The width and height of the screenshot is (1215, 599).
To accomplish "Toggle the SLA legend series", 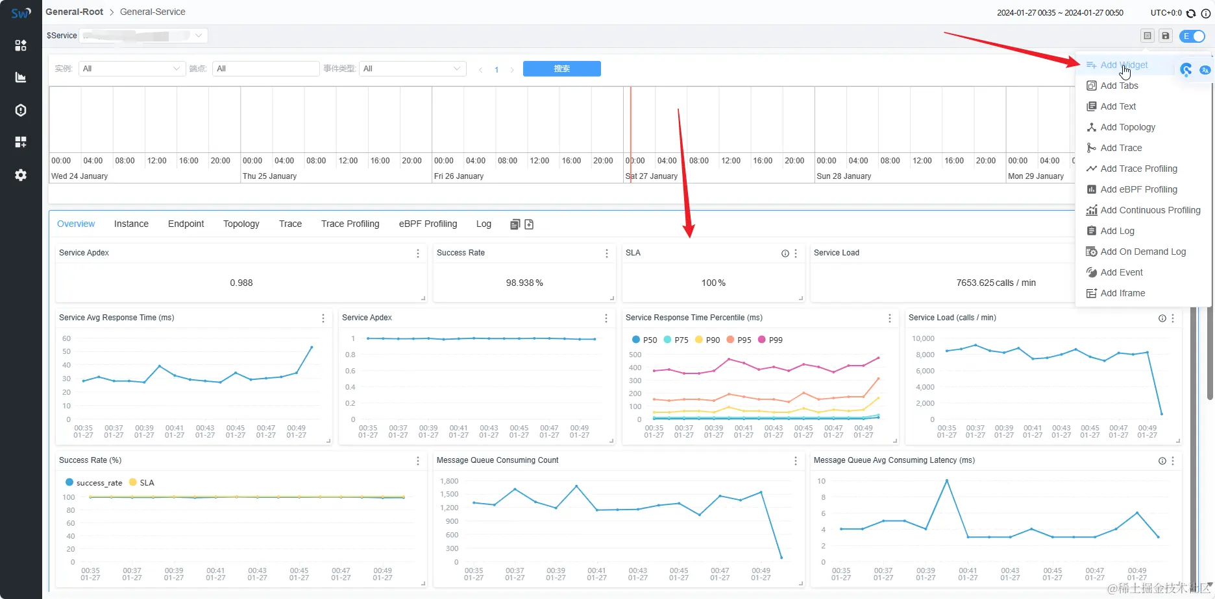I will click(141, 482).
